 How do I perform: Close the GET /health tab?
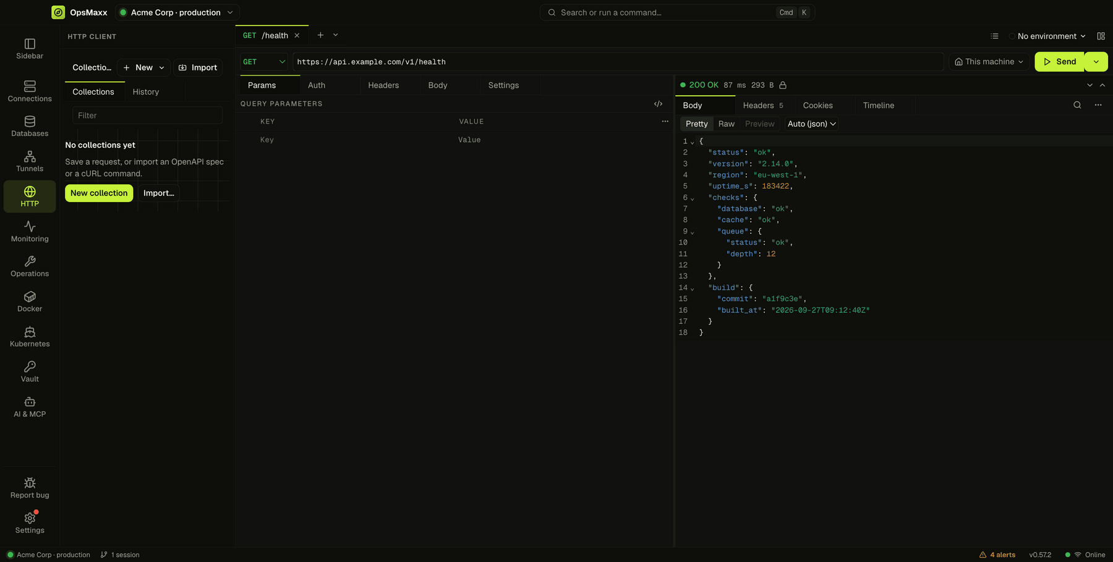click(x=297, y=36)
